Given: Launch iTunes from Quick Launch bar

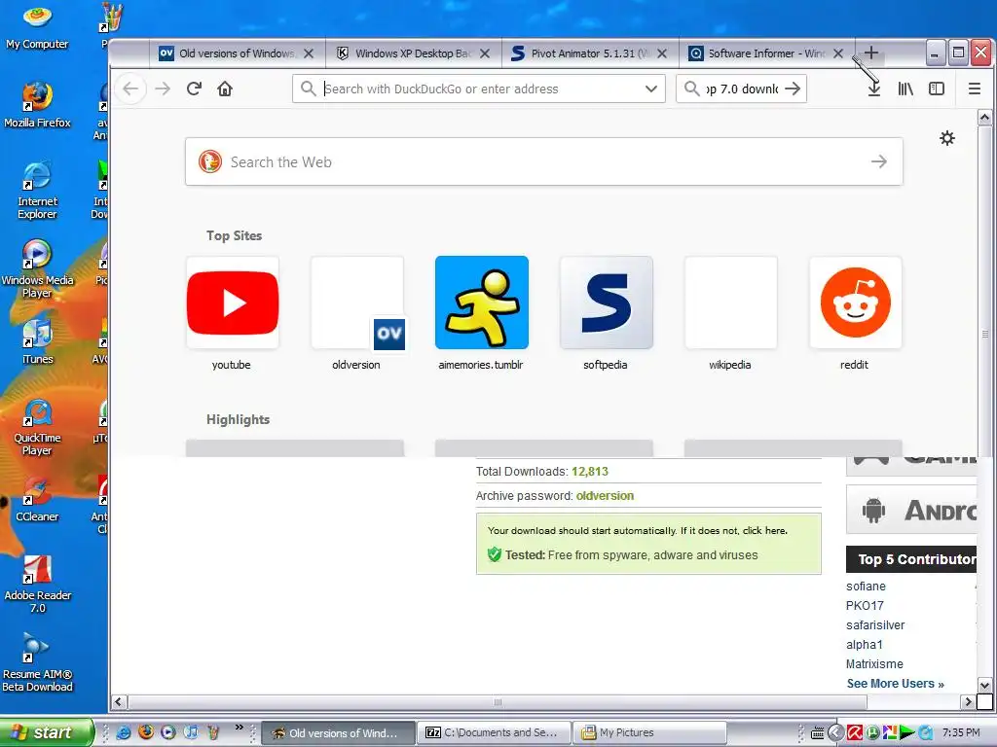Looking at the screenshot, I should tap(190, 732).
